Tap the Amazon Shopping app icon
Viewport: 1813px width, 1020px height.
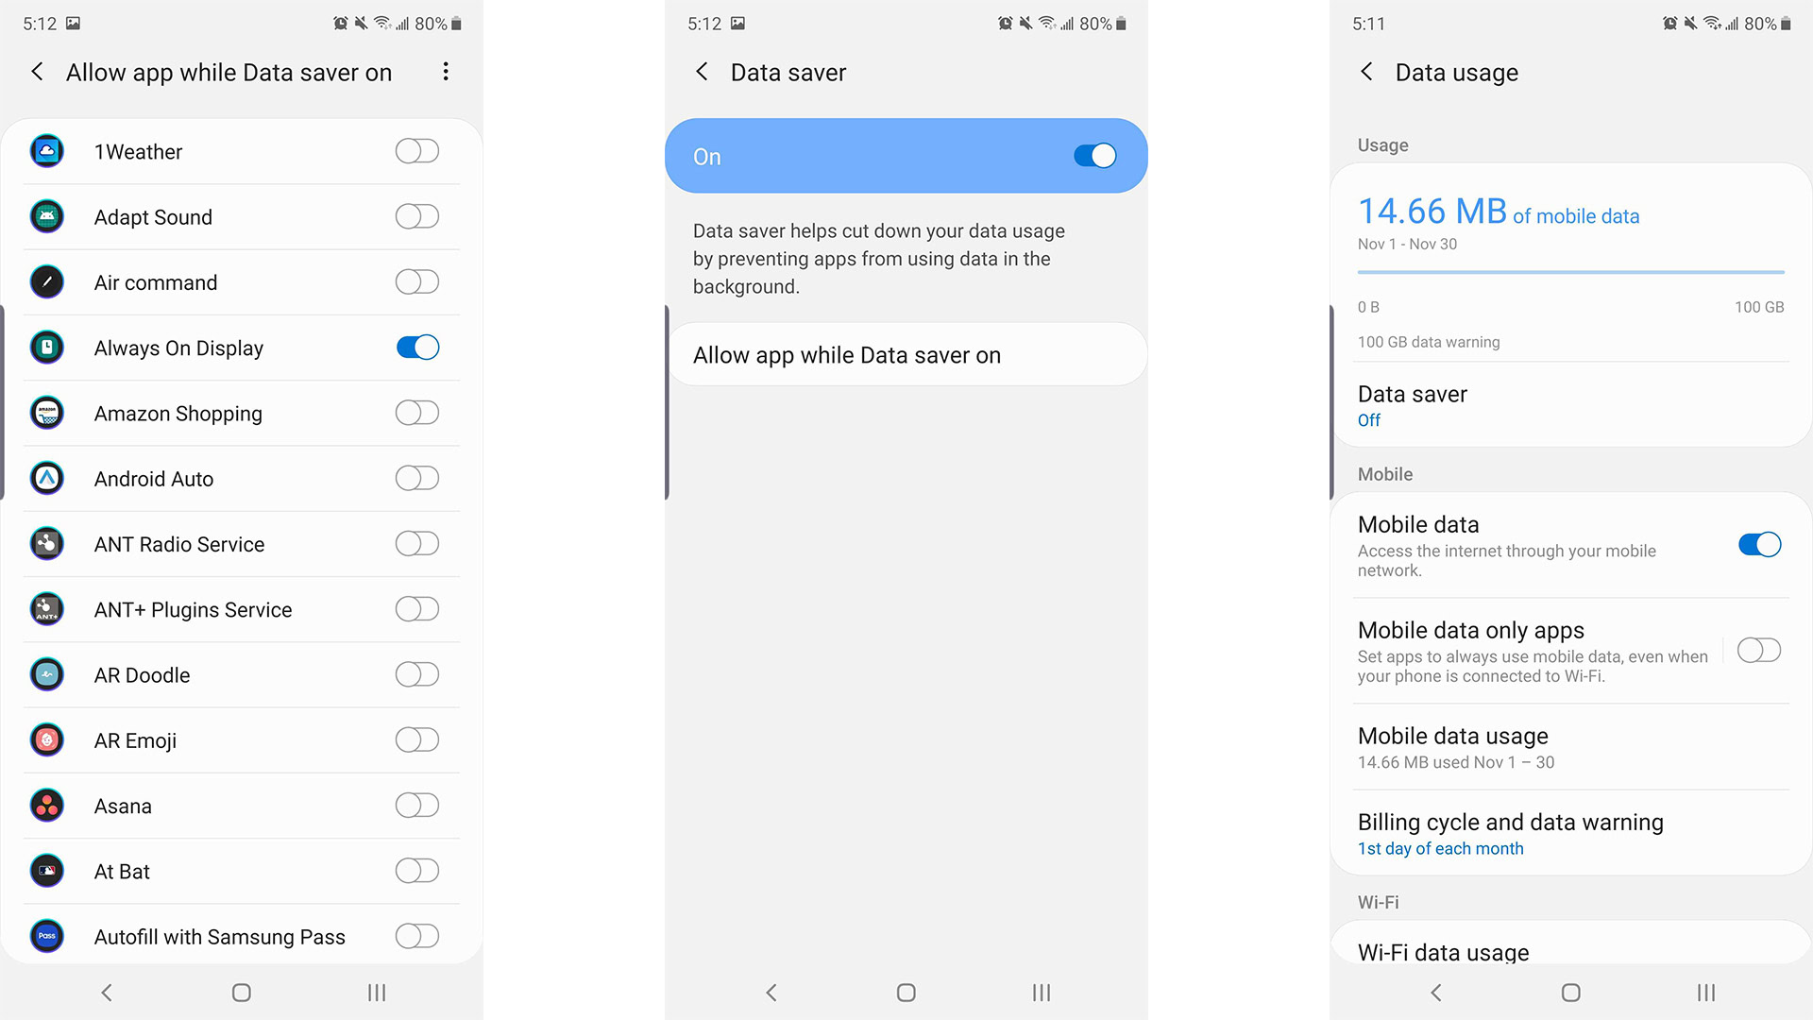[47, 412]
